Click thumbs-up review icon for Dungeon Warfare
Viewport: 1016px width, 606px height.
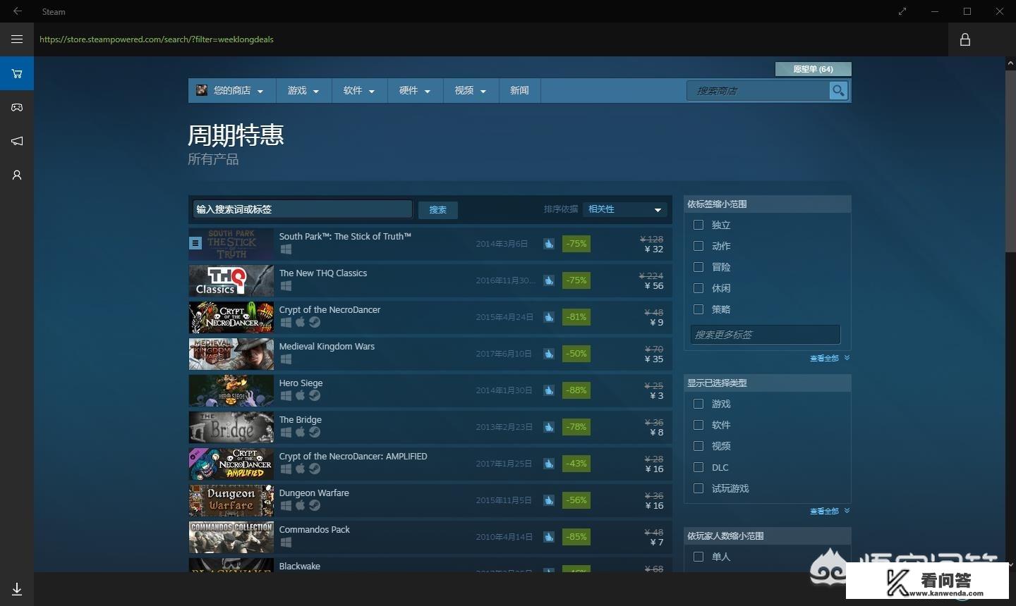(x=549, y=500)
